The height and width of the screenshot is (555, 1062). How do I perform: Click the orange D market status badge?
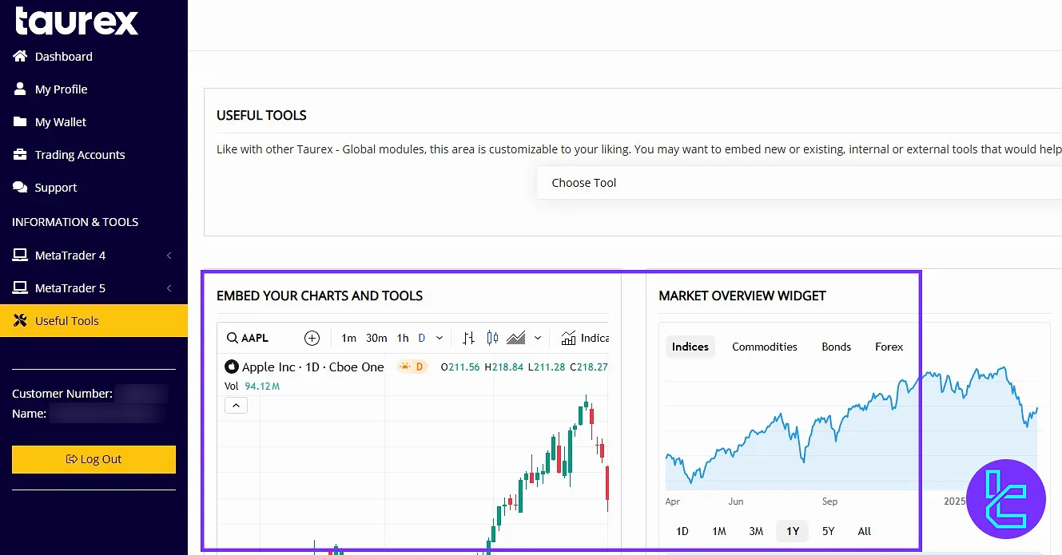tap(412, 367)
